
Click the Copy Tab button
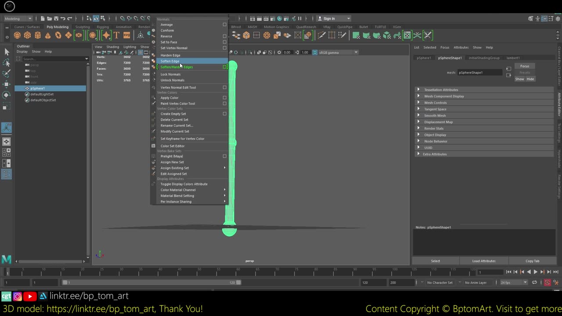pos(532,261)
